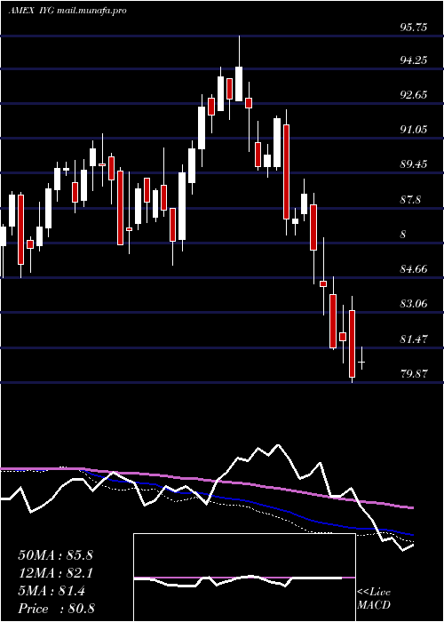This screenshot has height=622, width=444.
Task: Click the 94.25 price axis label
Action: (414, 60)
